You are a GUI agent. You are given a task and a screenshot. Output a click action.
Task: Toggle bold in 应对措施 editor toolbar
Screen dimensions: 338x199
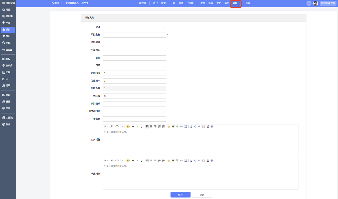click(133, 126)
